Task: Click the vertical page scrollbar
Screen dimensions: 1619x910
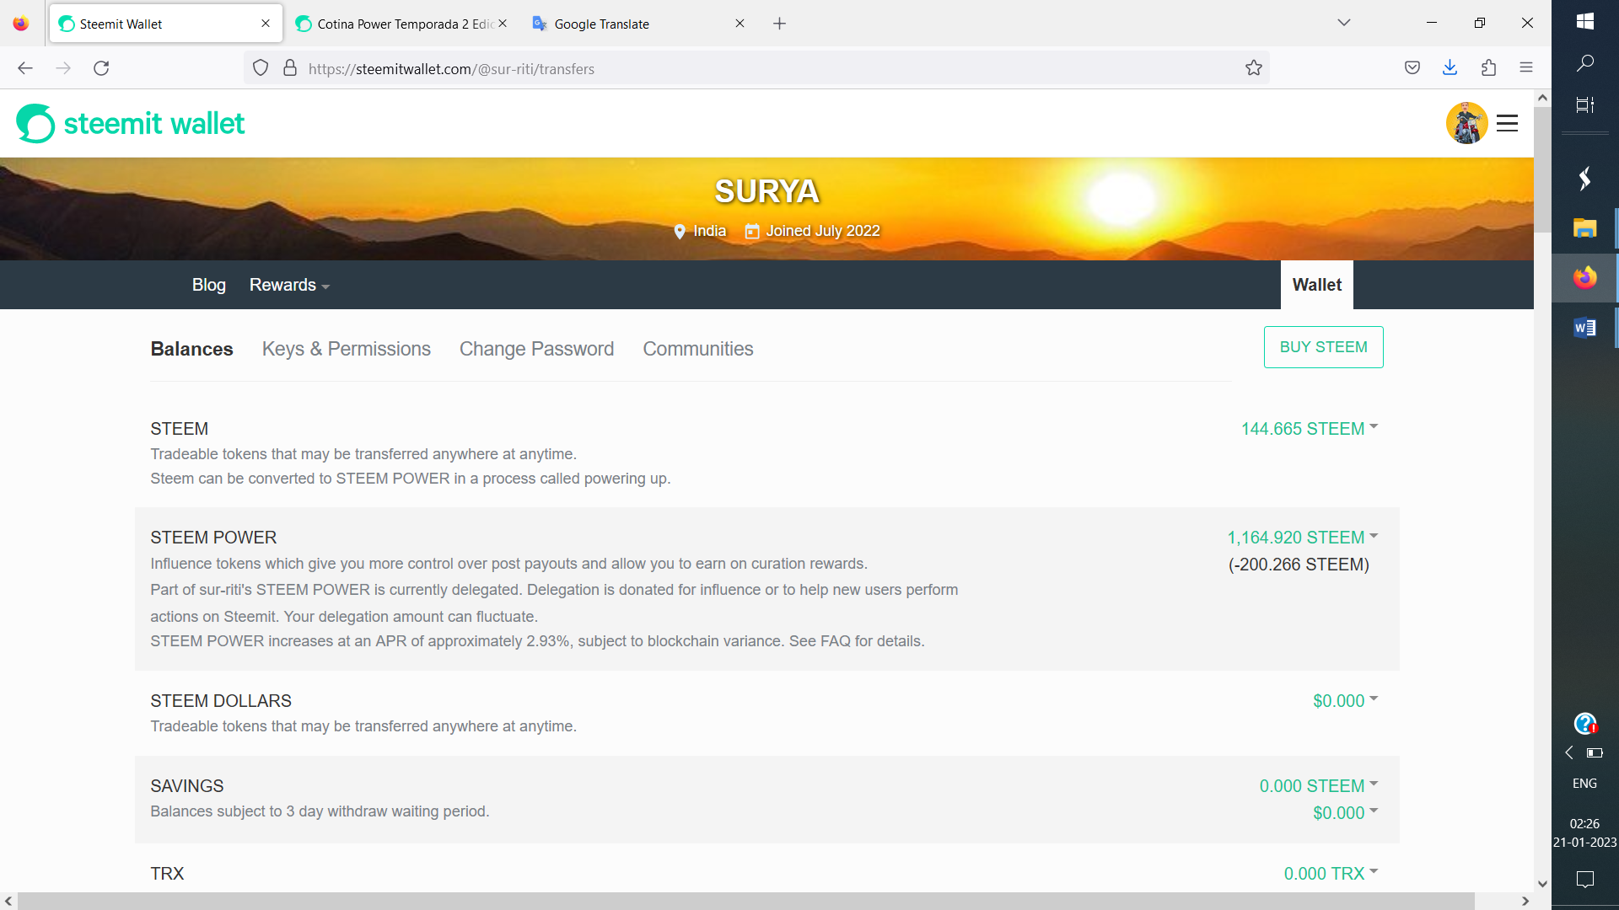Action: pos(1542,169)
